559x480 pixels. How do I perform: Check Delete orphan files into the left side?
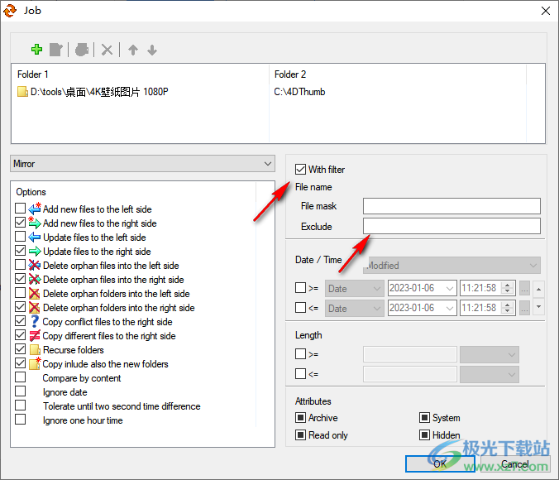pyautogui.click(x=21, y=265)
